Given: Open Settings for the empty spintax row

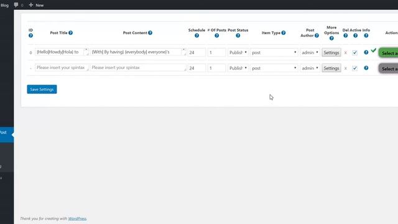Looking at the screenshot, I should click(x=331, y=68).
